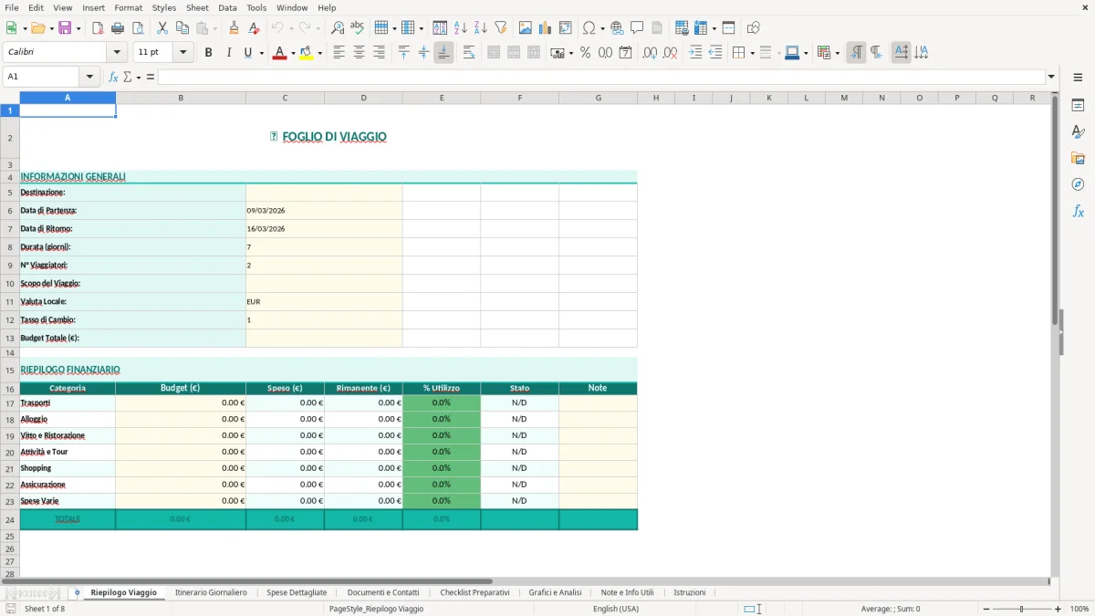Toggle bold formatting
The height and width of the screenshot is (616, 1095).
[x=208, y=53]
